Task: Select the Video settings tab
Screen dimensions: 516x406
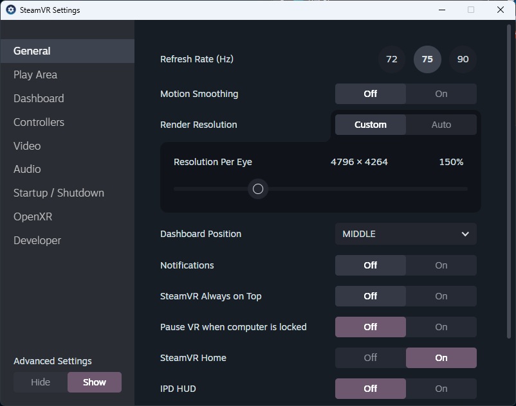Action: click(x=68, y=146)
